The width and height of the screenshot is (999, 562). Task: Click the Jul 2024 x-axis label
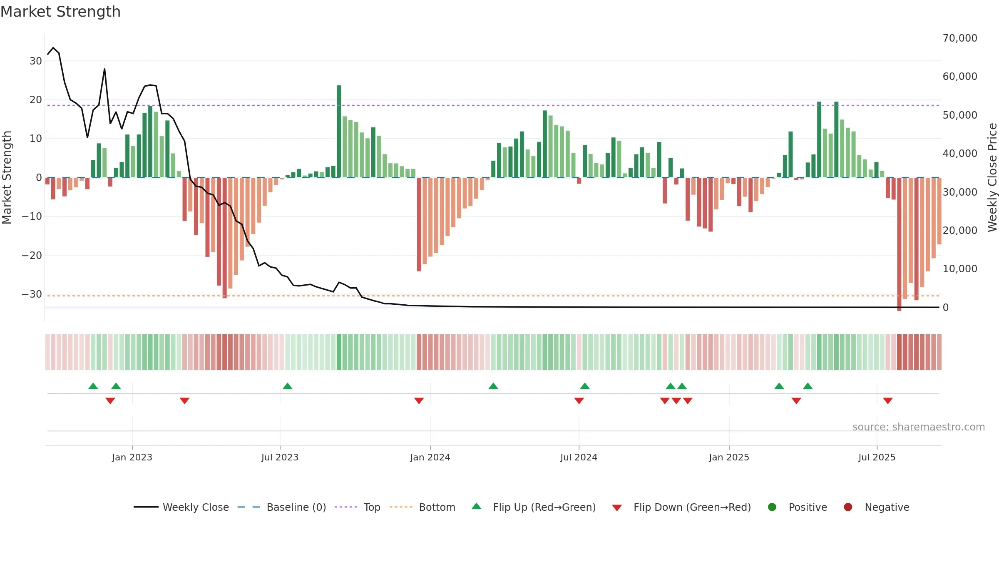click(x=579, y=457)
